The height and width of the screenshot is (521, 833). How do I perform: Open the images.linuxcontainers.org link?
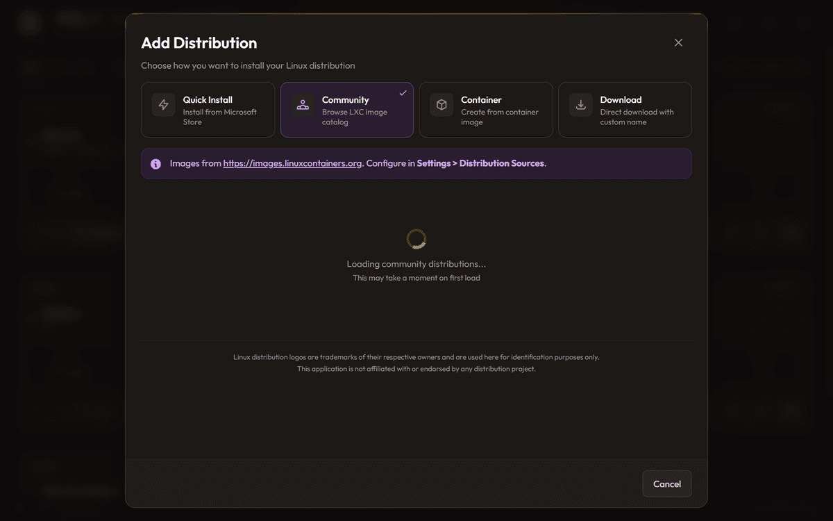tap(292, 163)
